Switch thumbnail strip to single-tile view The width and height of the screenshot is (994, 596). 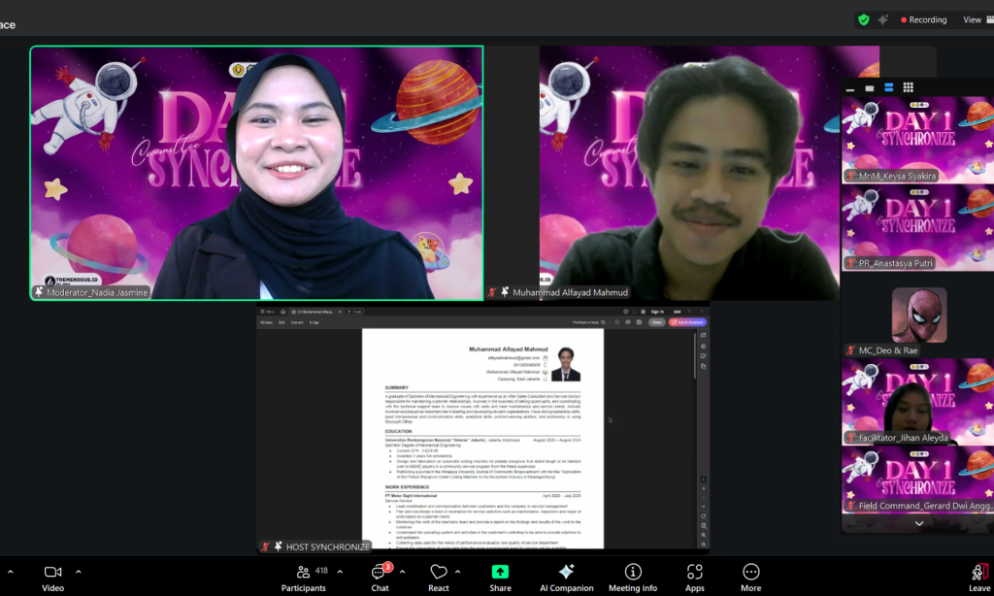point(869,88)
